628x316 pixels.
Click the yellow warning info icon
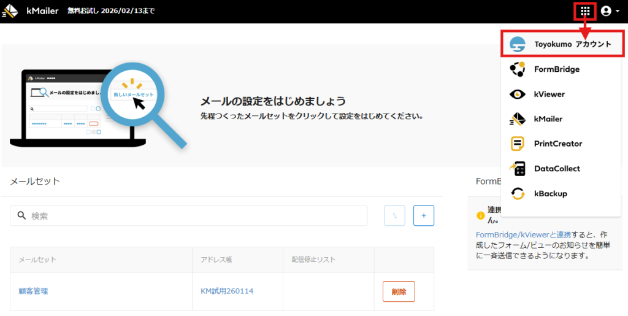pos(481,215)
